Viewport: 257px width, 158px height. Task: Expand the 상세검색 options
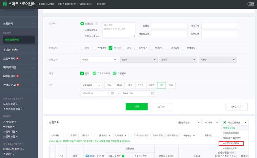coord(237,107)
